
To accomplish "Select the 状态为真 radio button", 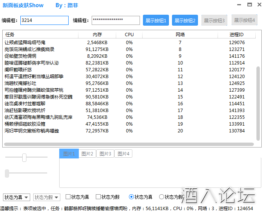I will 131,197.
